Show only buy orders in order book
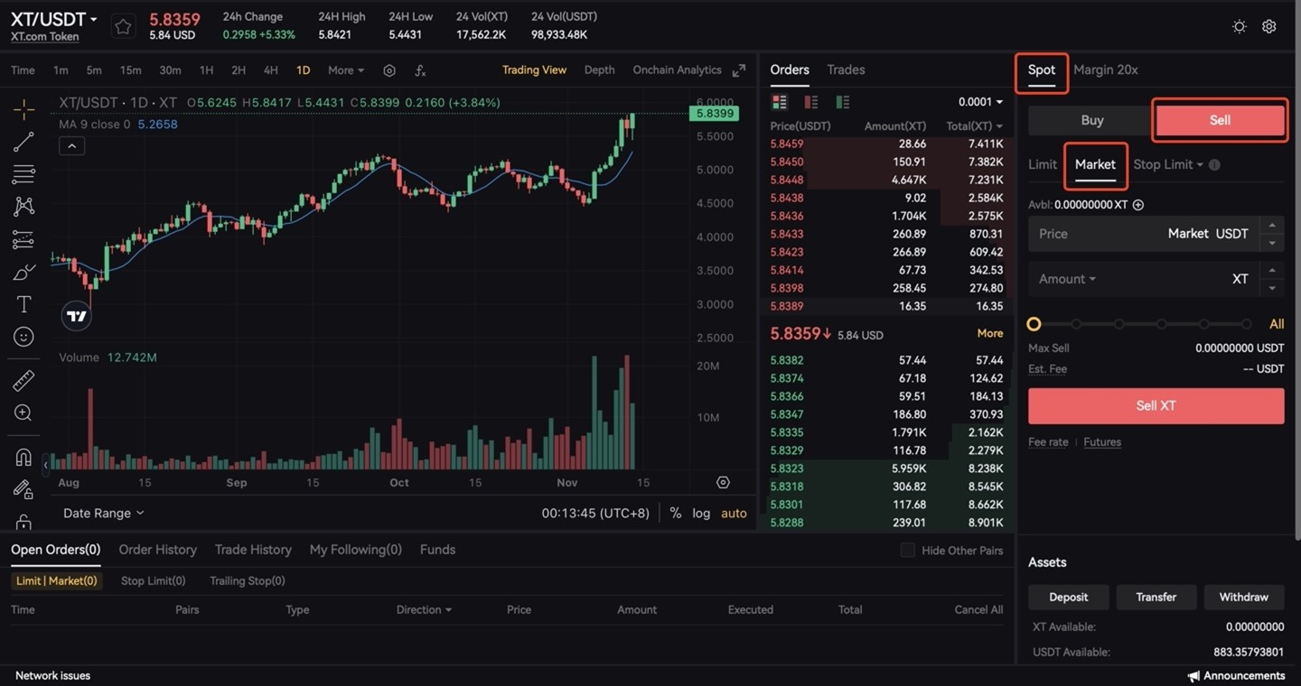The height and width of the screenshot is (686, 1301). [843, 102]
